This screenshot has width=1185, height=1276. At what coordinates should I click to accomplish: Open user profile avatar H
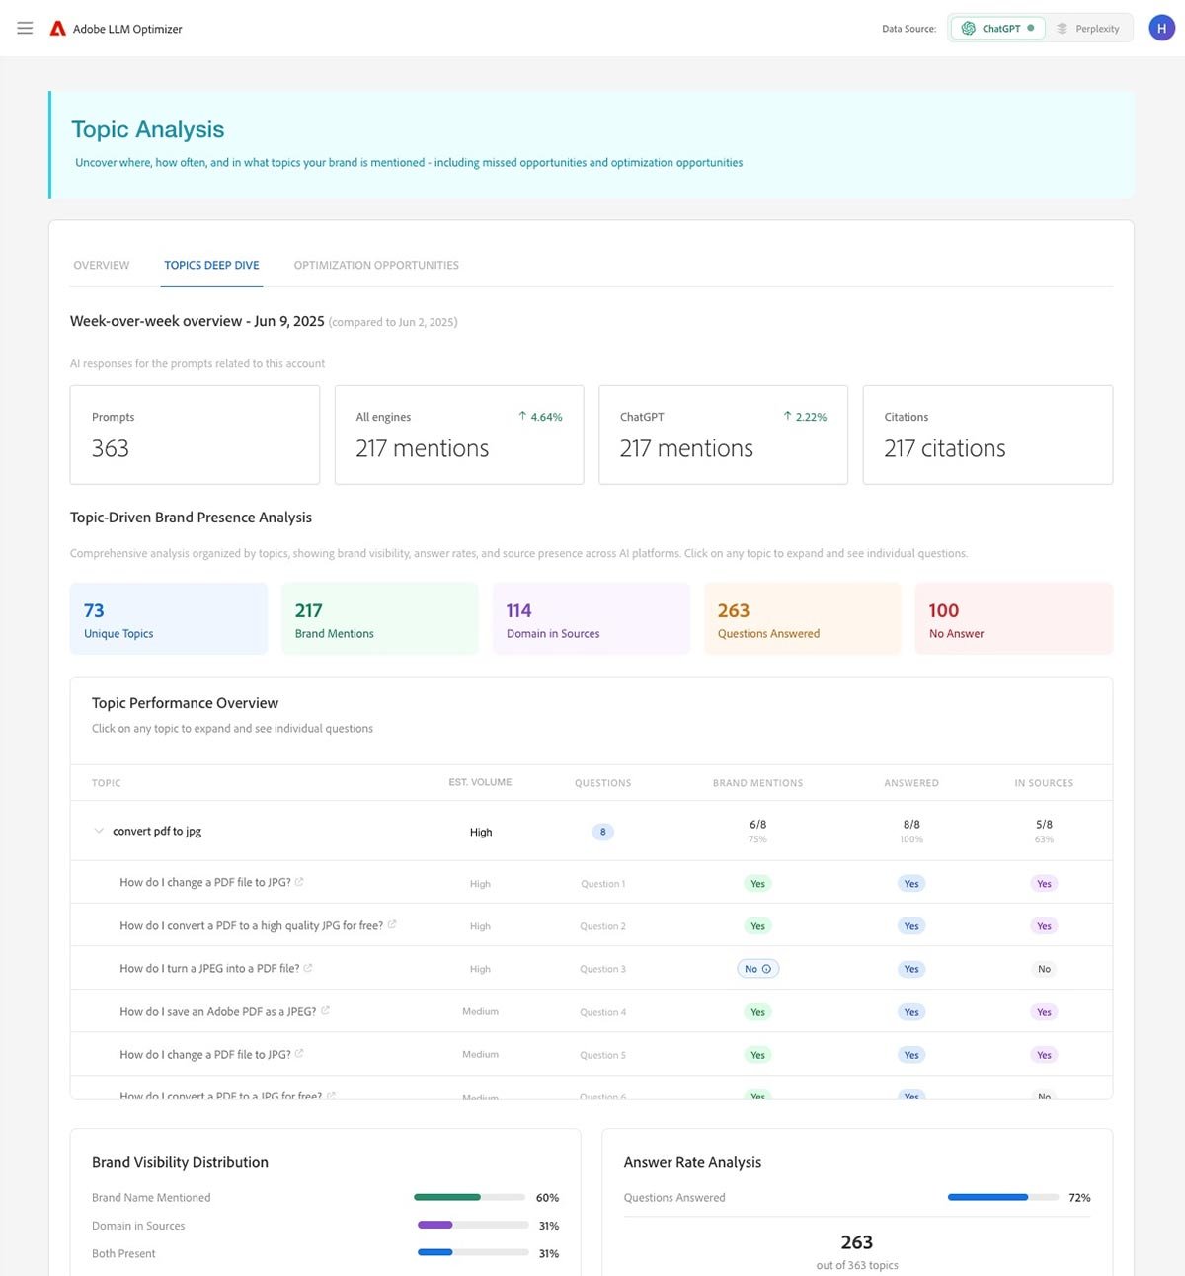pyautogui.click(x=1161, y=29)
